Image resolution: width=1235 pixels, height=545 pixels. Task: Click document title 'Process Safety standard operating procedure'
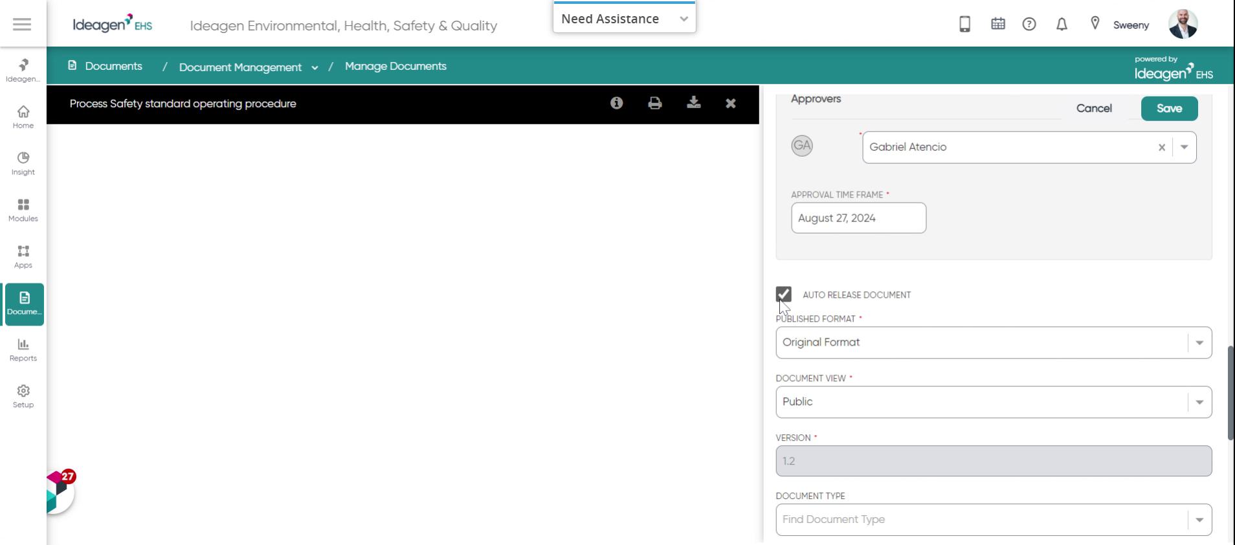click(183, 104)
